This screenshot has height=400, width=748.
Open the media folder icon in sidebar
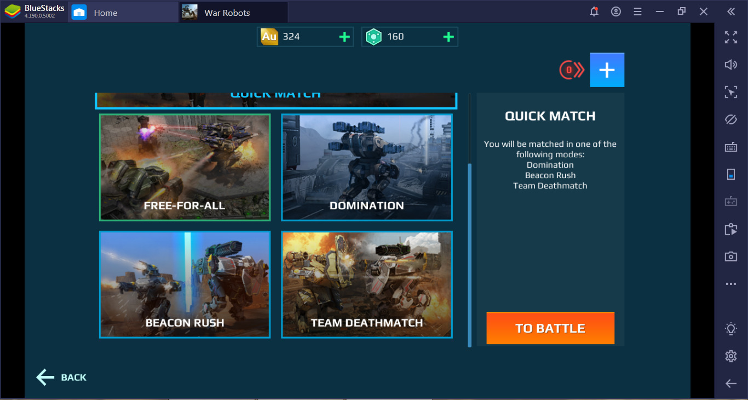click(x=731, y=229)
